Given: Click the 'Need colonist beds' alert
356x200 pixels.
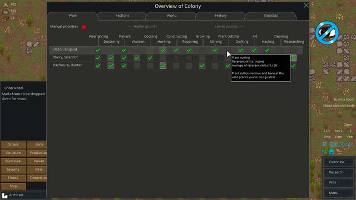Looking at the screenshot, I should tap(339, 106).
